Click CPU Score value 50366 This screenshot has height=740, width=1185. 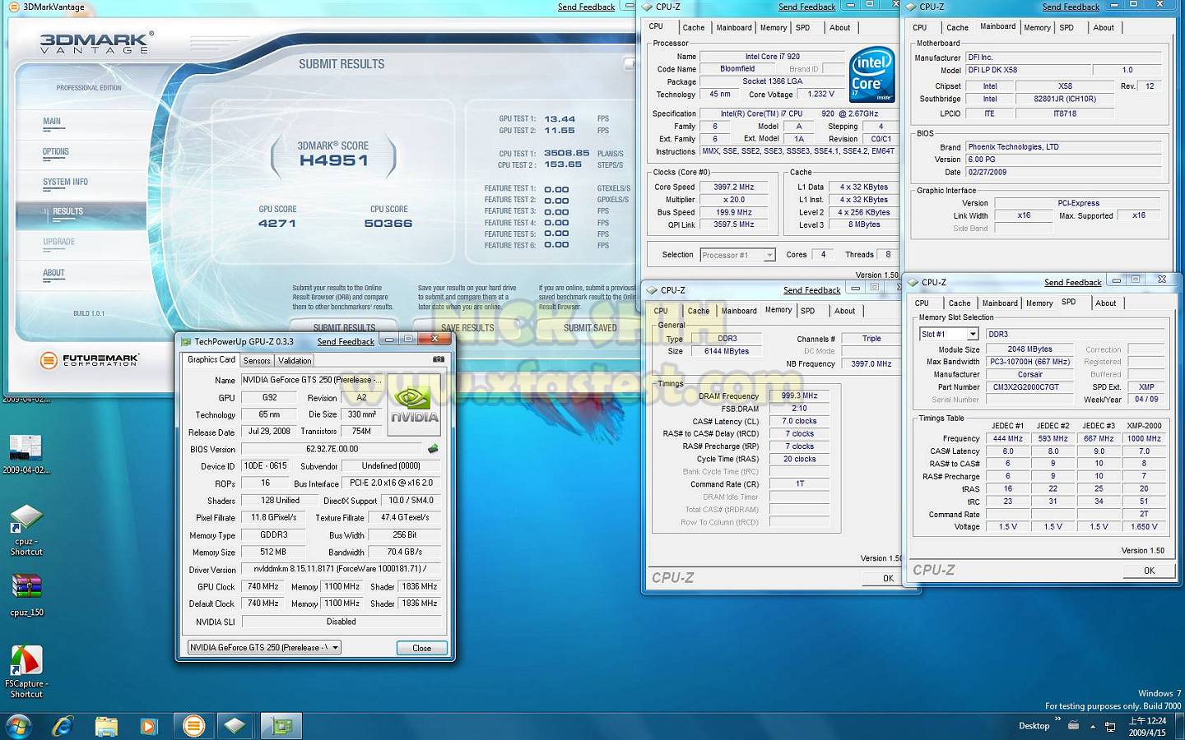[388, 223]
